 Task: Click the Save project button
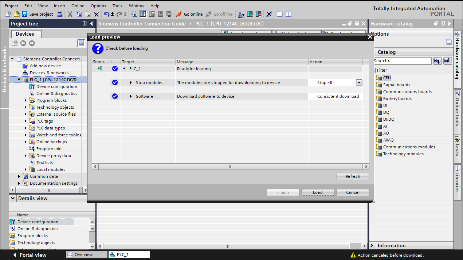coord(38,14)
